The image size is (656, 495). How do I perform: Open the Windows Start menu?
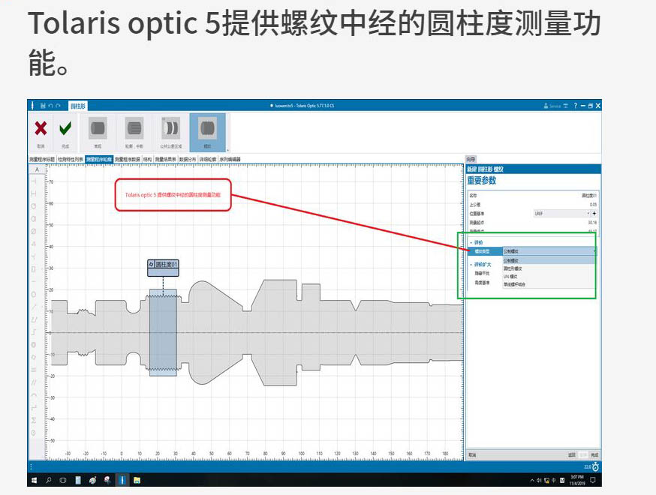pyautogui.click(x=35, y=479)
